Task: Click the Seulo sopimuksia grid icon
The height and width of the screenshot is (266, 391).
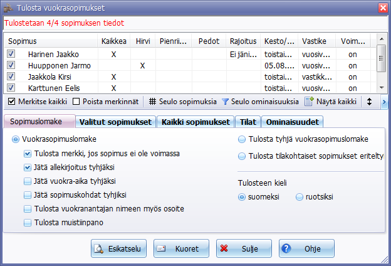Action: coord(152,102)
